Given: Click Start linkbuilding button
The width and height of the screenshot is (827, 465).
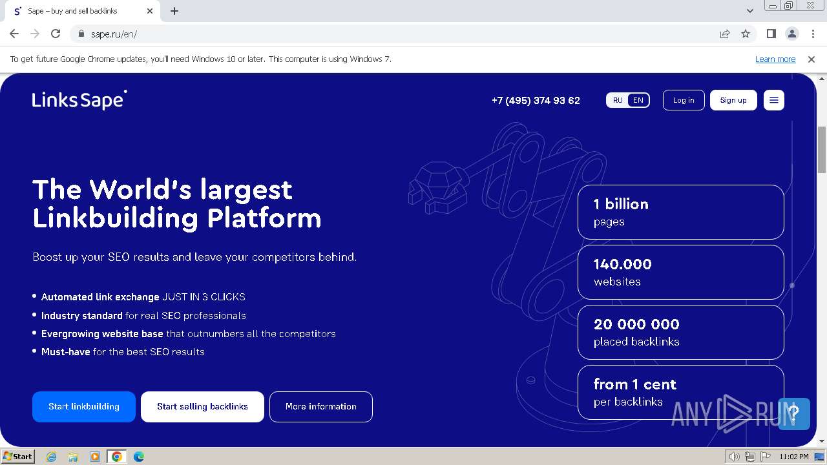Looking at the screenshot, I should (x=84, y=407).
